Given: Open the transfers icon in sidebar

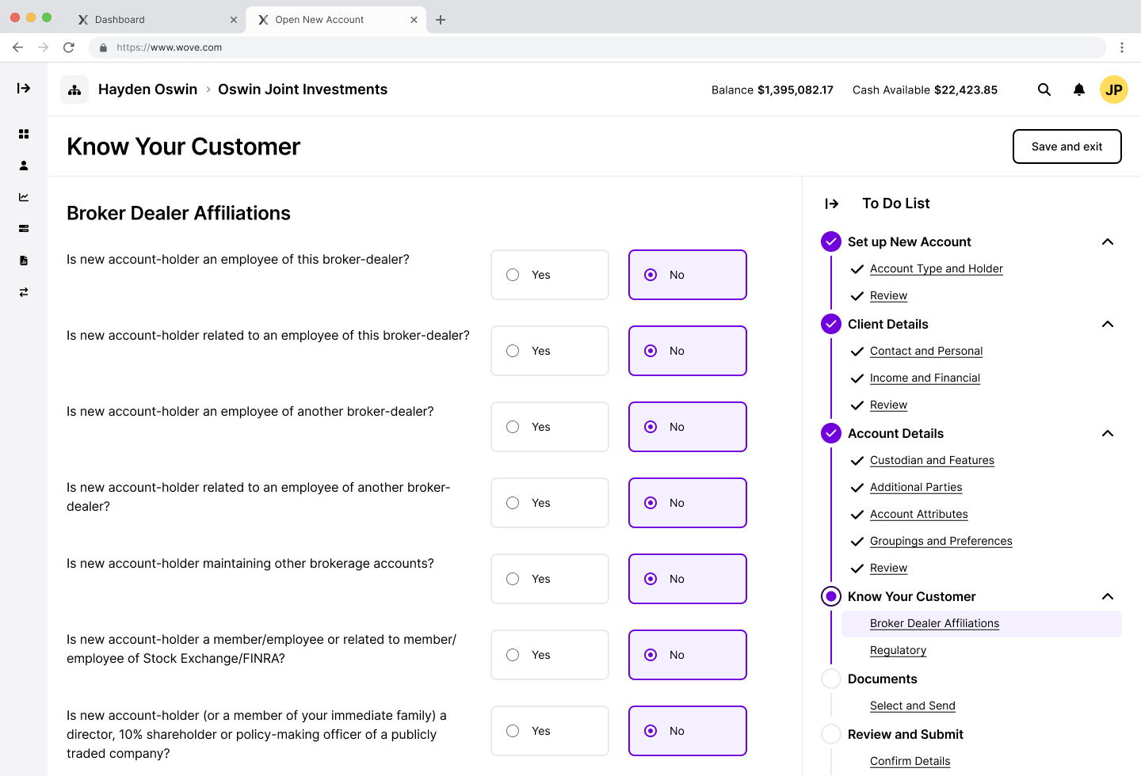Looking at the screenshot, I should pos(24,292).
